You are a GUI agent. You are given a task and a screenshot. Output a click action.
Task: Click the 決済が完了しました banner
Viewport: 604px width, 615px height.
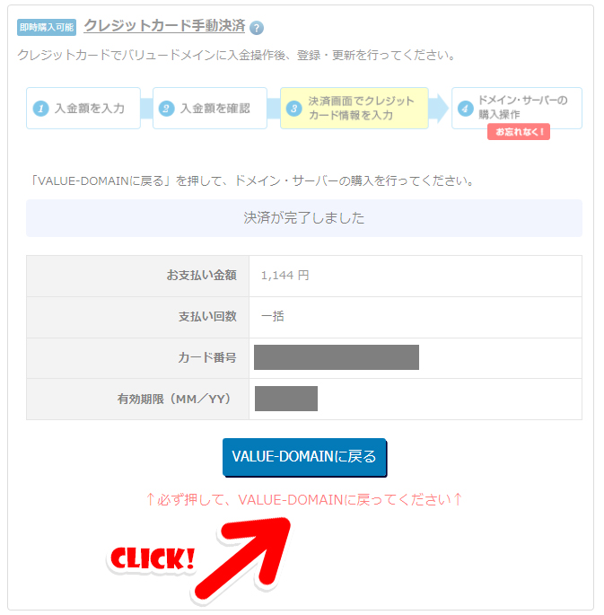304,218
